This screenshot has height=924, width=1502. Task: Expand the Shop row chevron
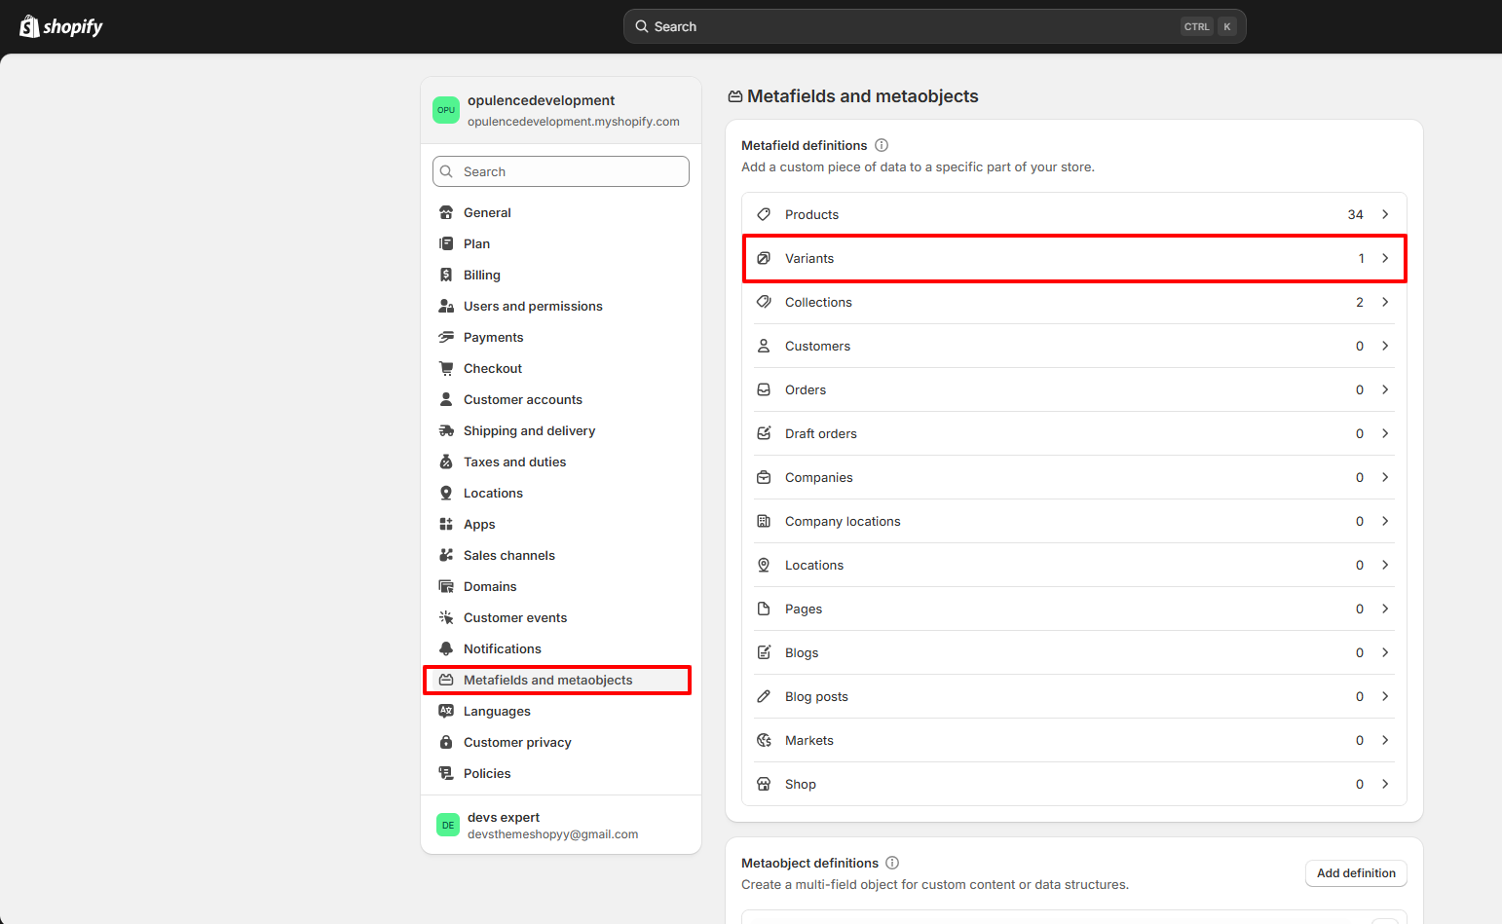1385,784
